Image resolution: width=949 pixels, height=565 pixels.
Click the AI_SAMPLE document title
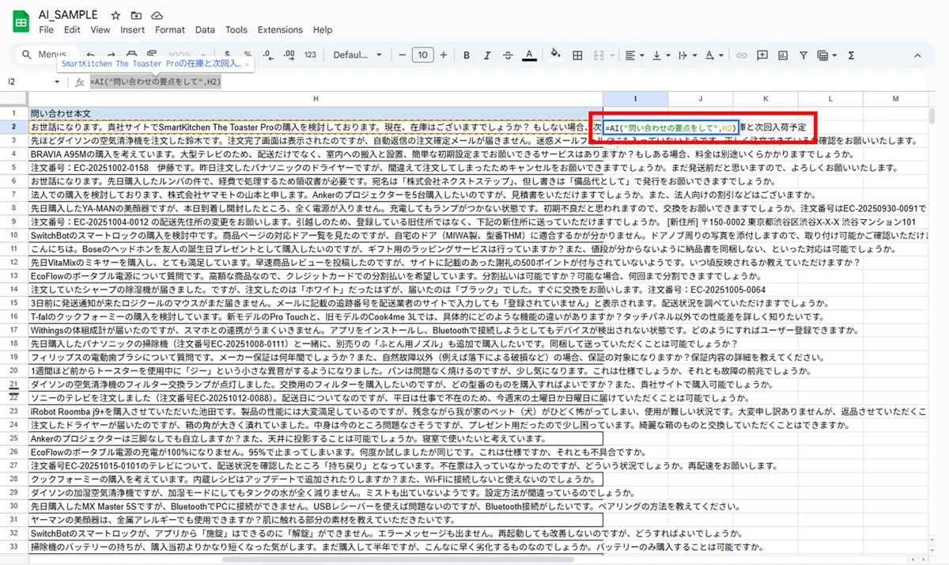[x=70, y=15]
